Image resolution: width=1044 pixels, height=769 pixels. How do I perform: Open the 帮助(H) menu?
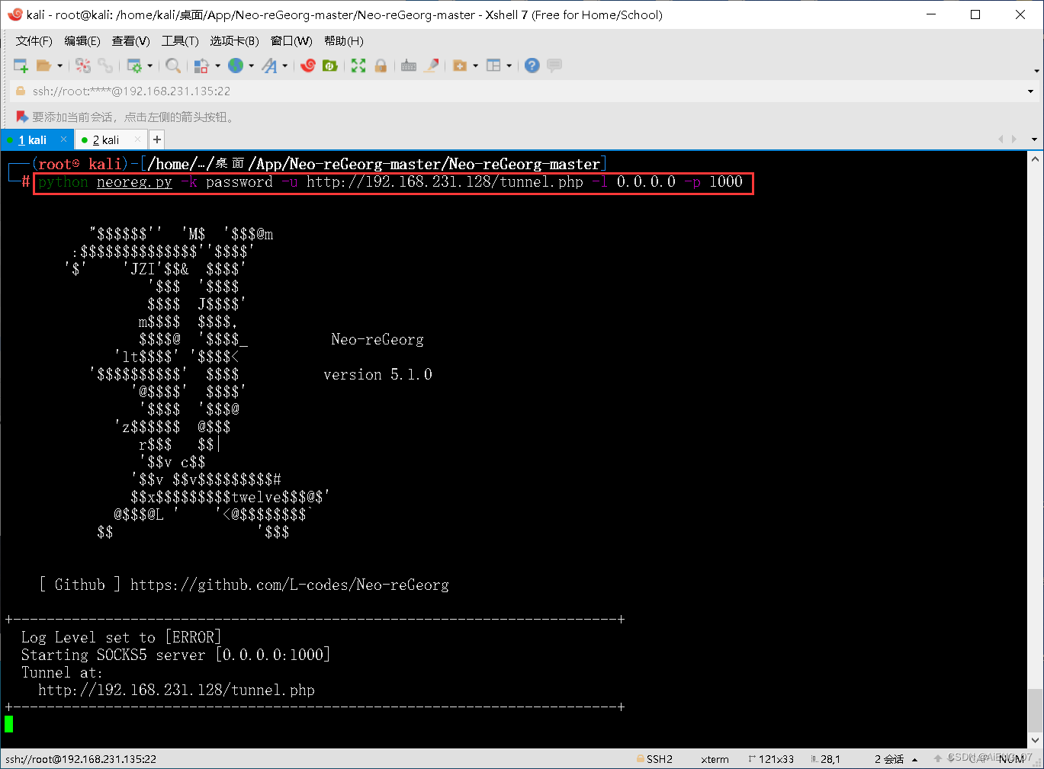tap(344, 41)
